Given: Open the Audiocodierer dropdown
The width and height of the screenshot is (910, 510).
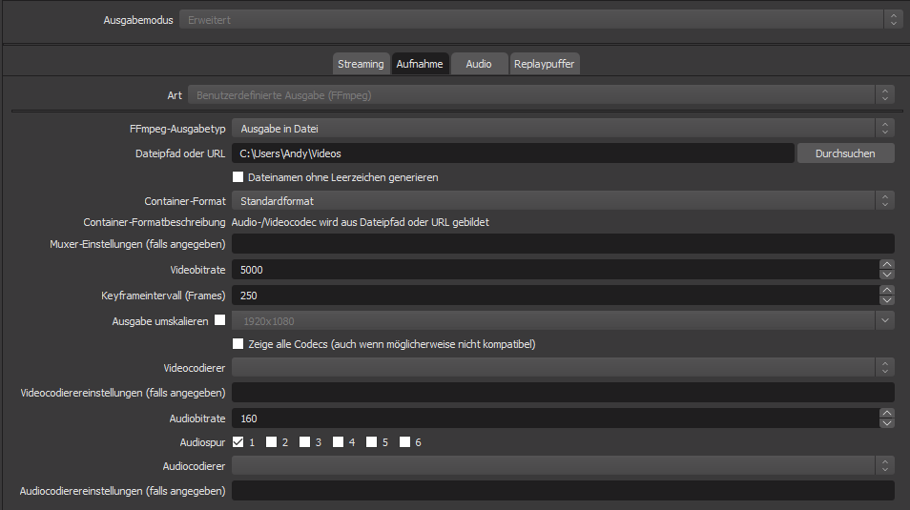Looking at the screenshot, I should 563,466.
